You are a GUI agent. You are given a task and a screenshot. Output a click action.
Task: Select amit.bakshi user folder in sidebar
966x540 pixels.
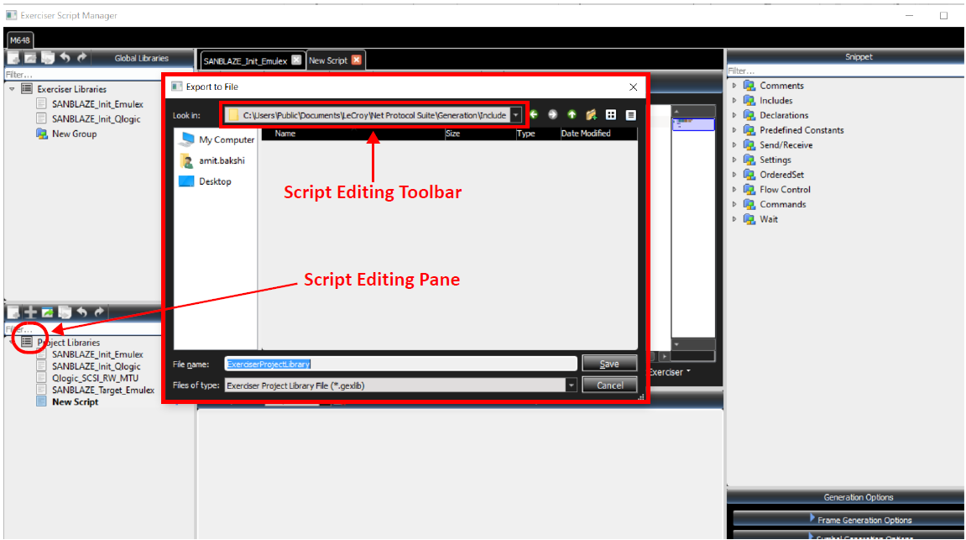(x=212, y=161)
